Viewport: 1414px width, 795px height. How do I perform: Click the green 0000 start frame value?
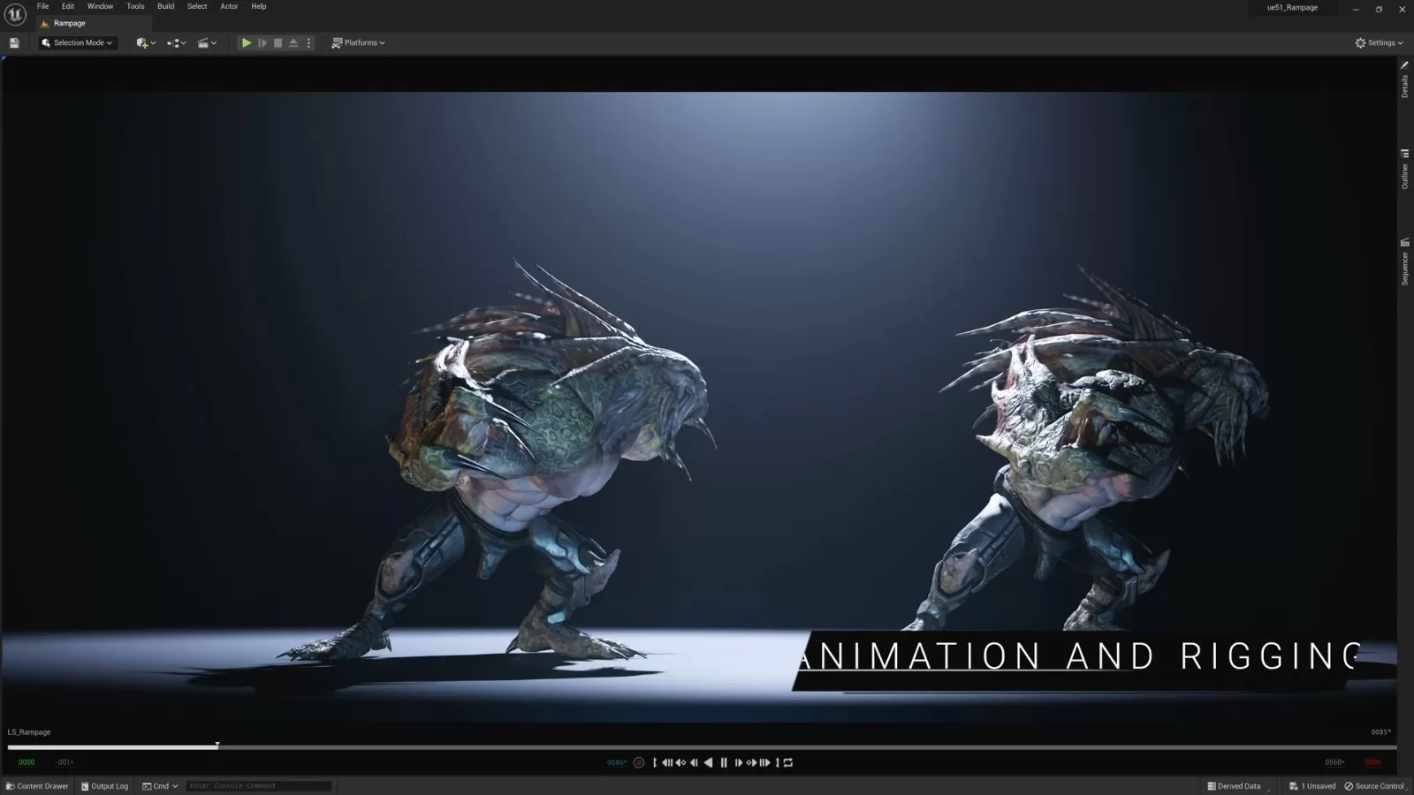(27, 762)
